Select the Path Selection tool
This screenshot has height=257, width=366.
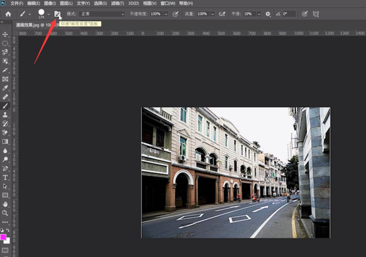click(x=5, y=186)
